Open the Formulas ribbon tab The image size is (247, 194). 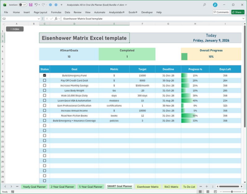56,12
